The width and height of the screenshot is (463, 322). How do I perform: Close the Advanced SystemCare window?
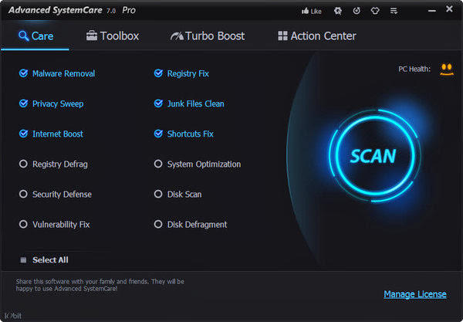(x=449, y=9)
